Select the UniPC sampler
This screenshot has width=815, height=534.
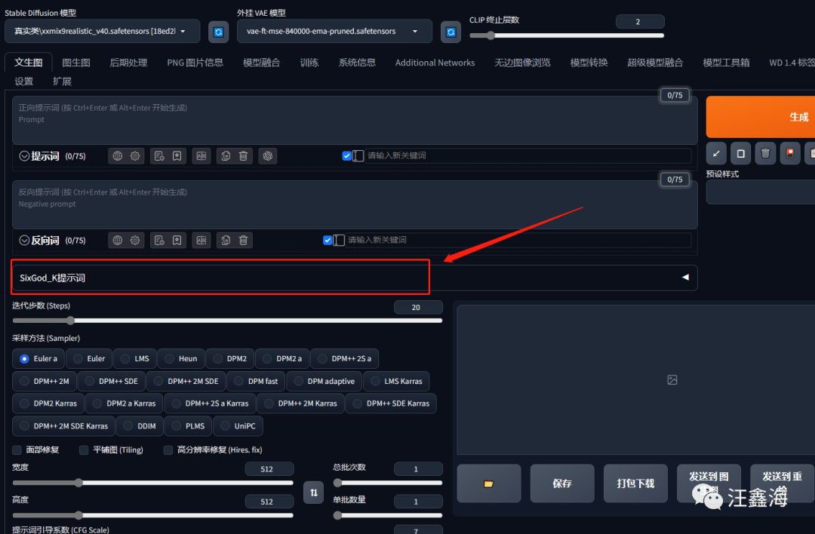[x=238, y=426]
